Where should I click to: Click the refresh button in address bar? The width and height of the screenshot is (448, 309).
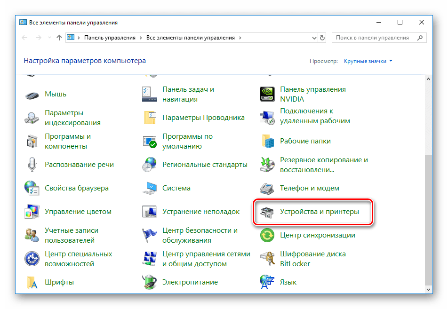pos(322,38)
